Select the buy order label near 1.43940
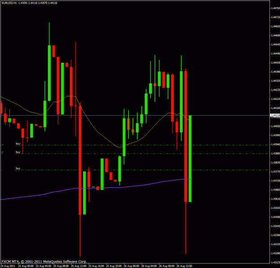 point(18,144)
